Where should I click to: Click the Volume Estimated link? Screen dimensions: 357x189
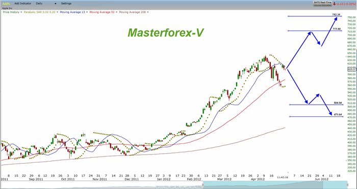(322, 5)
